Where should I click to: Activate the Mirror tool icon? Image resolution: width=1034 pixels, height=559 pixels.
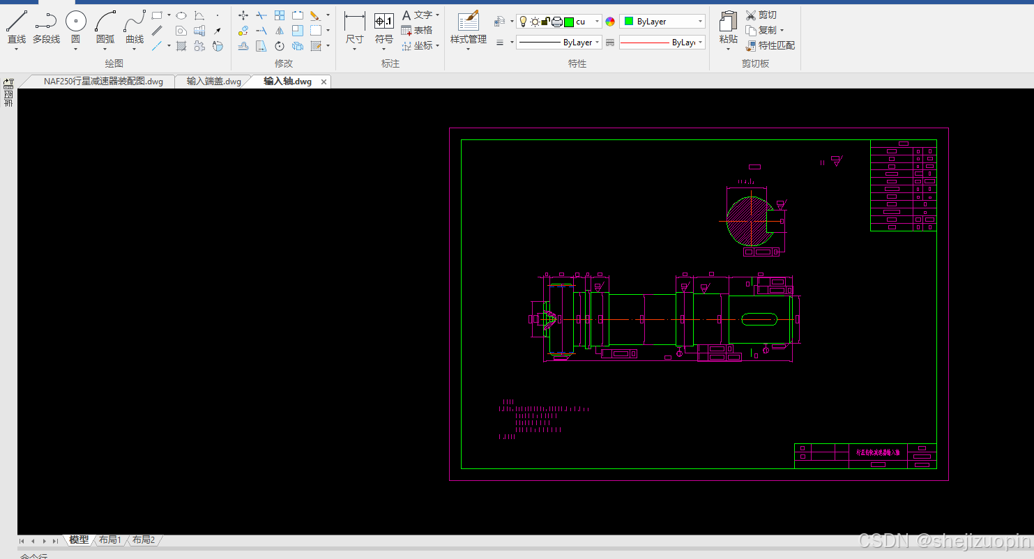click(x=280, y=31)
